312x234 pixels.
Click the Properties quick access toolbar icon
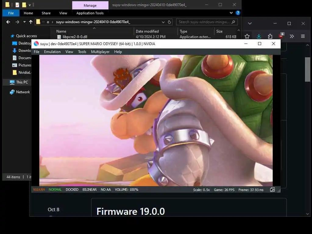click(17, 5)
